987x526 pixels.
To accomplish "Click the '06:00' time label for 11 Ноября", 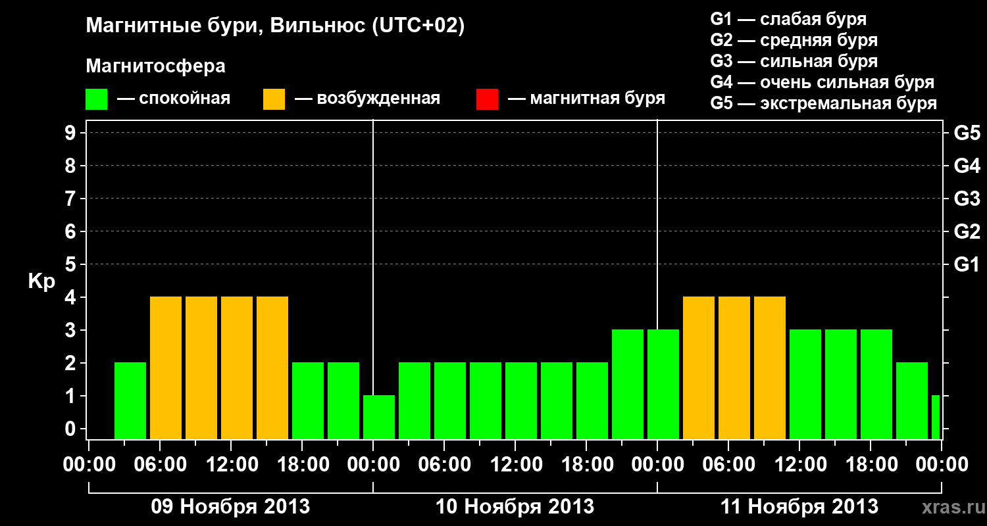I will pos(728,464).
